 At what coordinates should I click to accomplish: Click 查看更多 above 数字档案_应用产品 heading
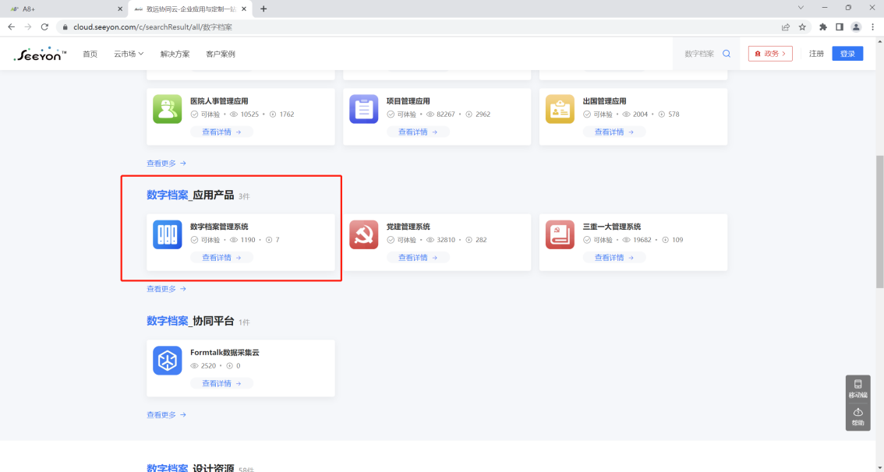(x=166, y=164)
